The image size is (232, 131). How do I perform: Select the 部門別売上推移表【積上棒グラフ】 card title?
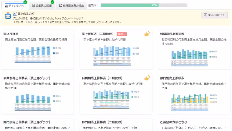pyautogui.click(x=27, y=122)
